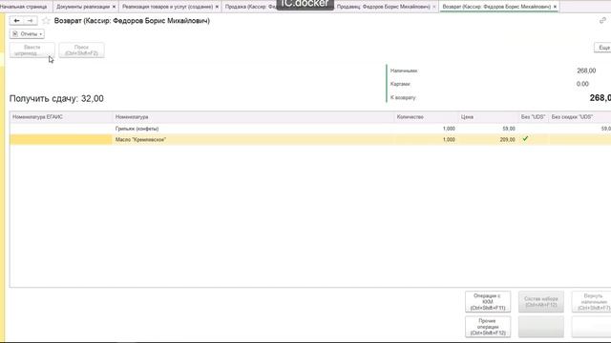Click empty ЕГАИС cell in Масло row

[61, 139]
